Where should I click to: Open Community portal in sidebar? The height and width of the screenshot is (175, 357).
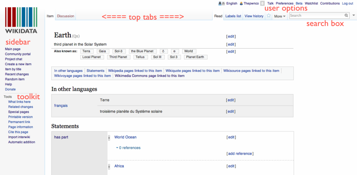[x=18, y=54]
